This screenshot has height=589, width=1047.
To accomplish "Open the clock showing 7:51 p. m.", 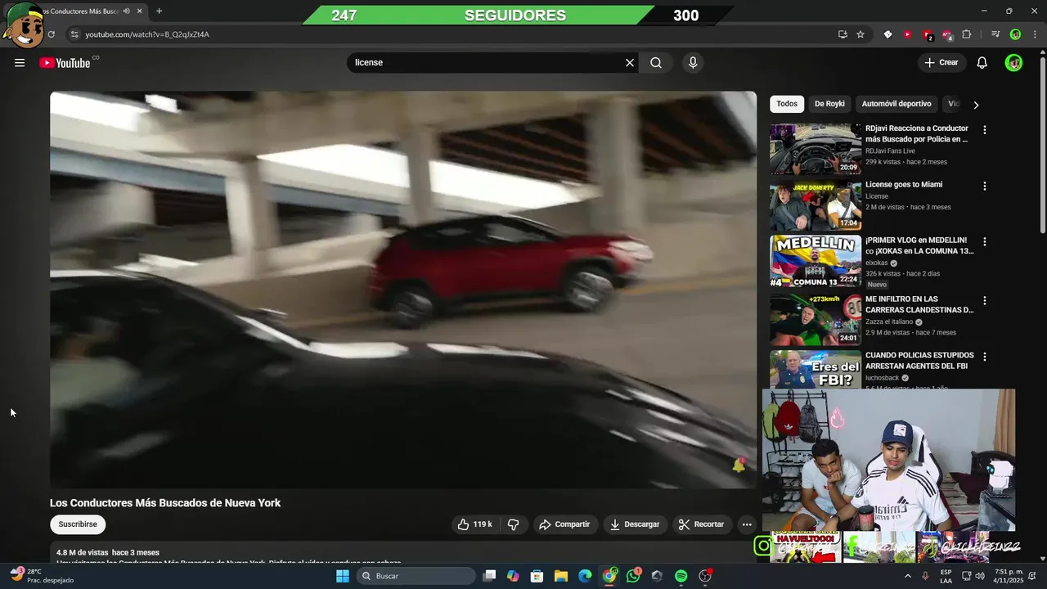I will point(1009,576).
